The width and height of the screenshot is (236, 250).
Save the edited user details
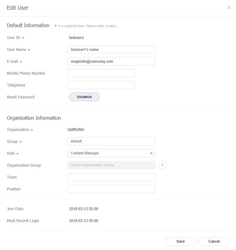coord(180,241)
